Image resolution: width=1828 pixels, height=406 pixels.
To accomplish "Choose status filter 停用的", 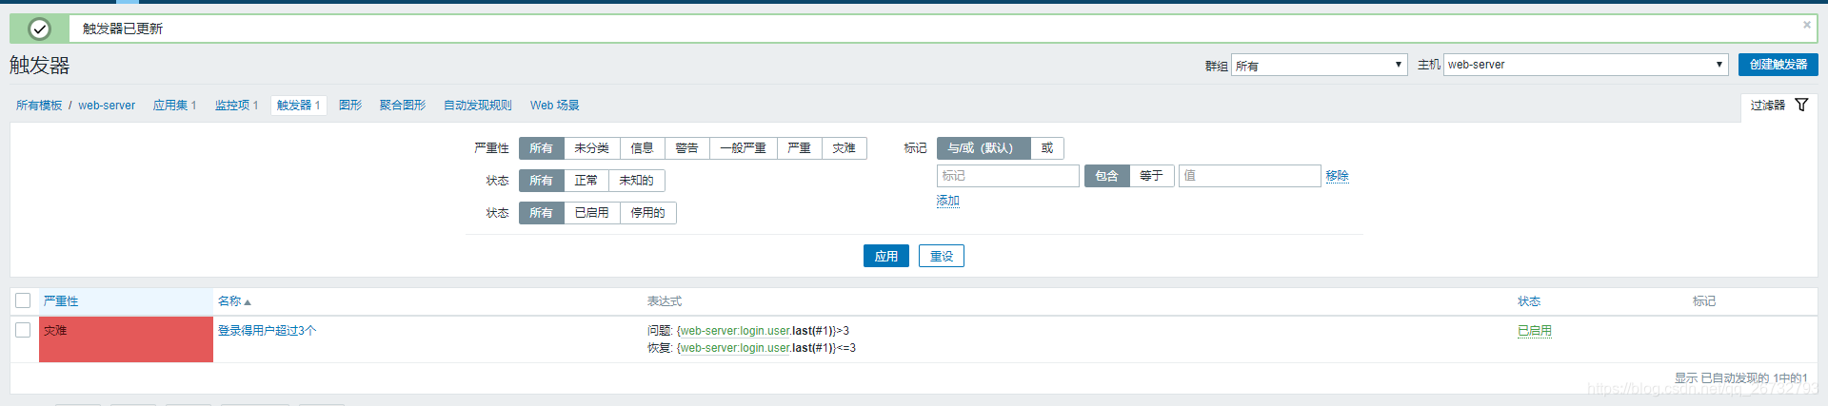I will click(x=647, y=213).
